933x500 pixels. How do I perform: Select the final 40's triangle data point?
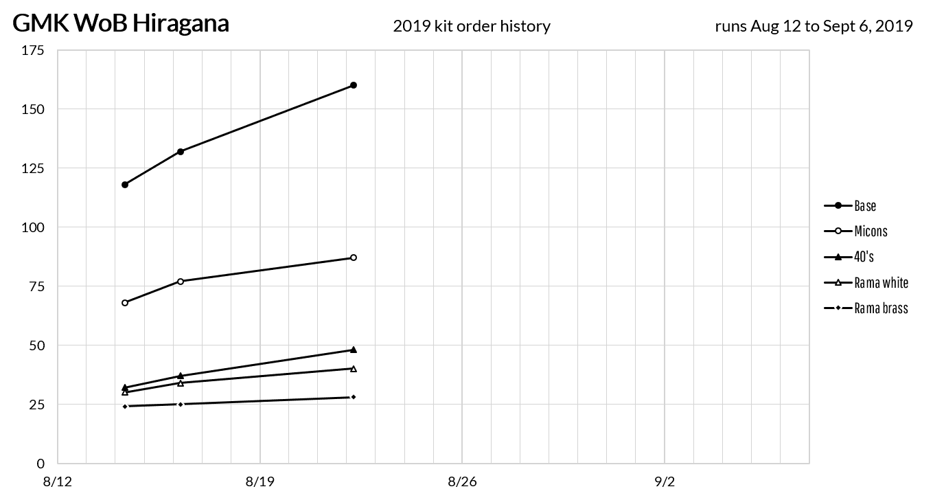[x=354, y=350]
